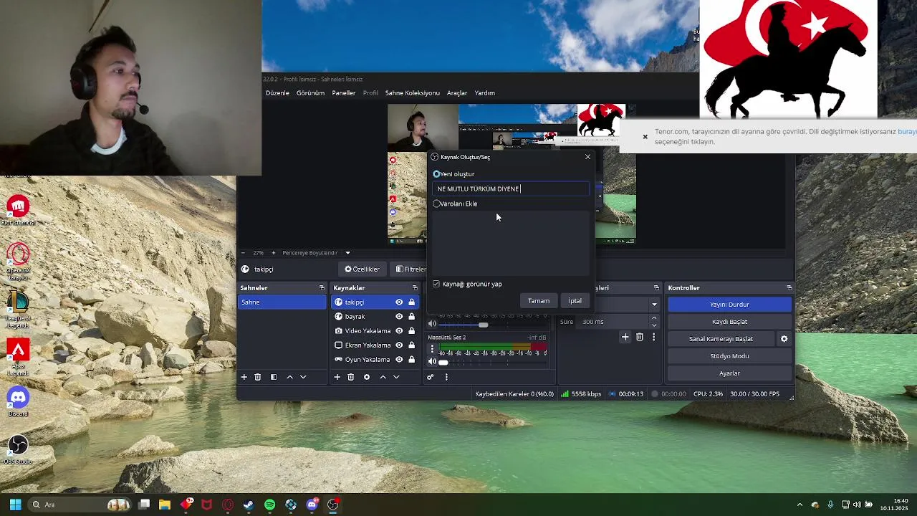Move scene up arrow in Sahneler panel

(x=289, y=377)
